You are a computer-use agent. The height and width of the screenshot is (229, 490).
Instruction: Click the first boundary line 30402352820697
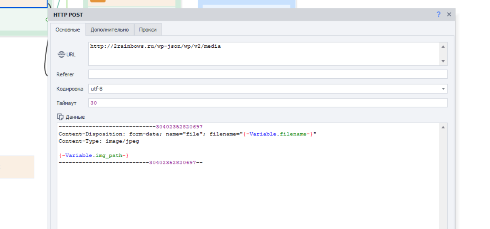[x=131, y=127]
